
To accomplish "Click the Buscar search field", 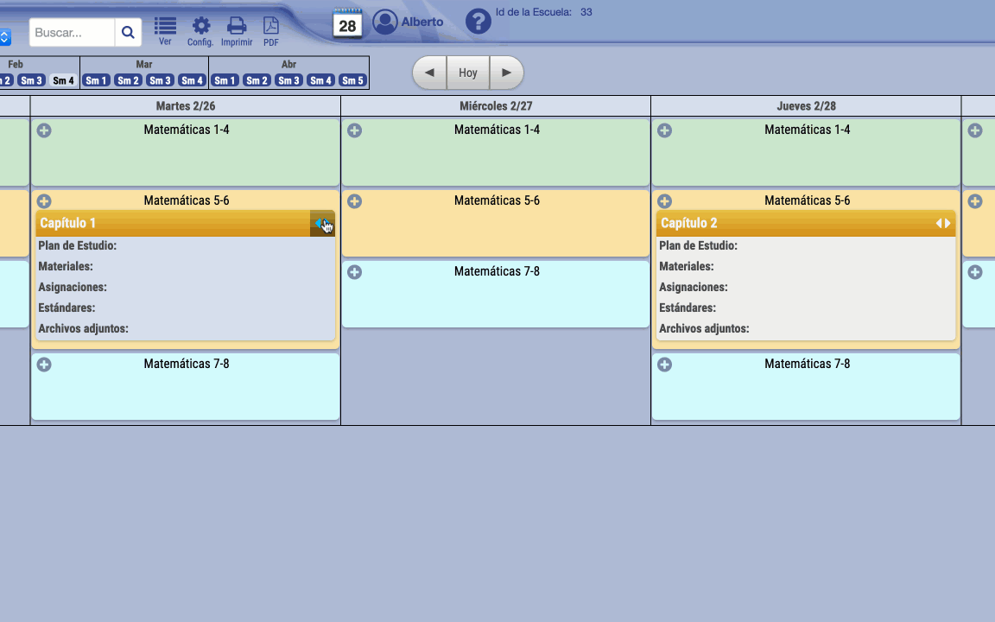I will tap(73, 33).
